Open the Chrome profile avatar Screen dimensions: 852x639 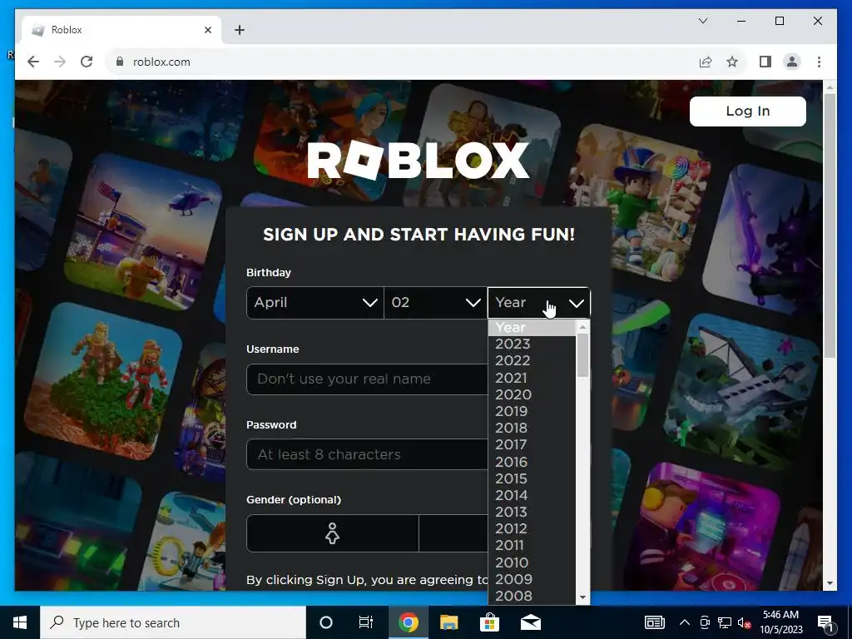792,62
